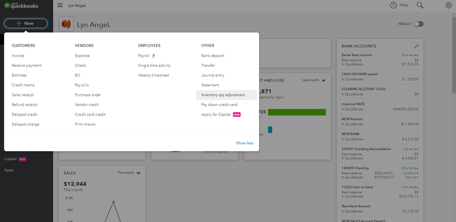The width and height of the screenshot is (456, 222).
Task: Select the myanmar RATE account
Action: (x=380, y=106)
